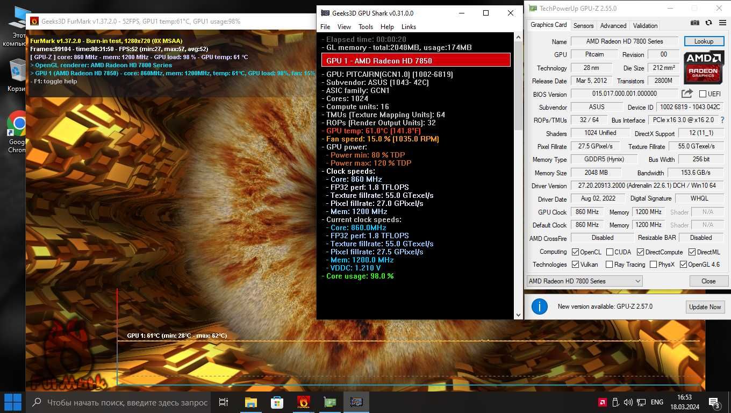Click the ENG language indicator
The height and width of the screenshot is (413, 731).
pos(657,402)
